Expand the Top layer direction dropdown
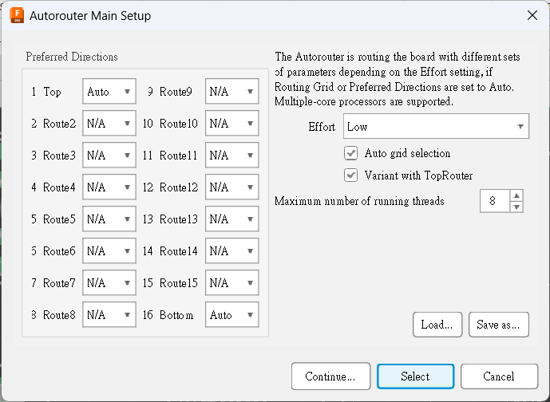This screenshot has width=550, height=402. tap(109, 92)
